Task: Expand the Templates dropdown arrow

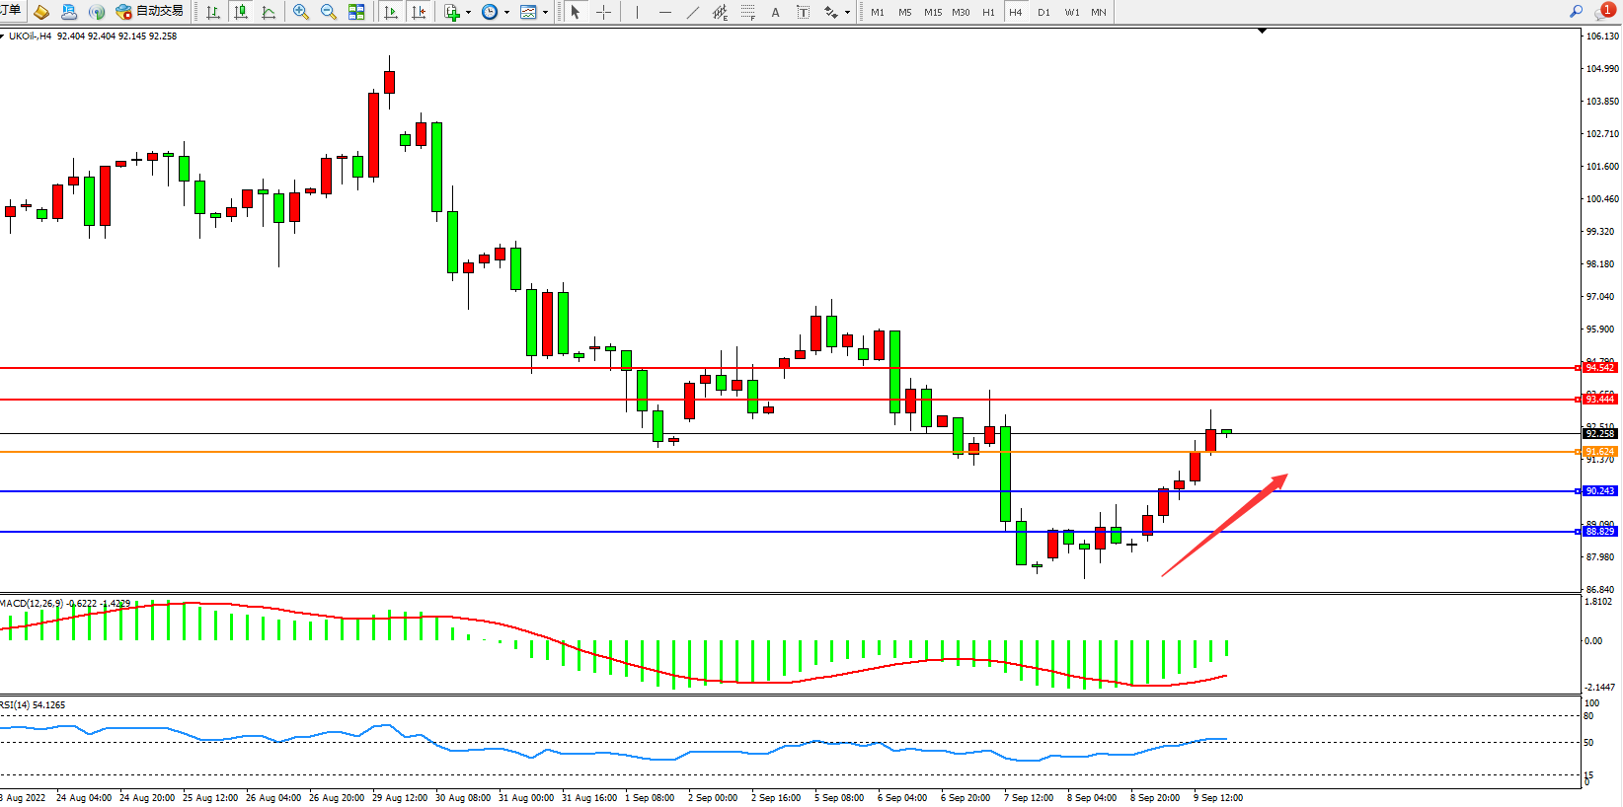Action: pyautogui.click(x=546, y=13)
